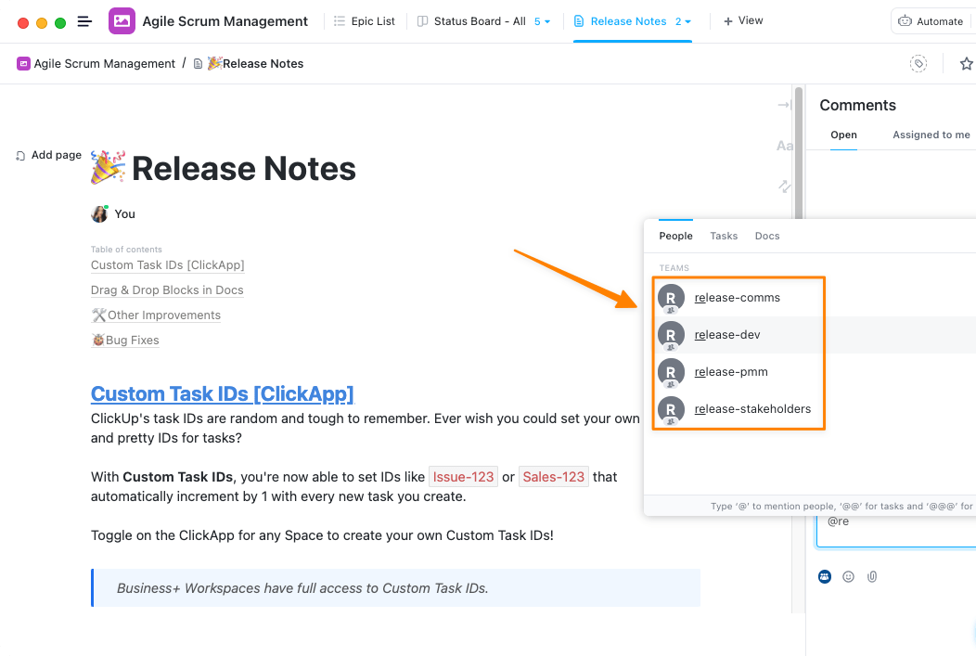976x656 pixels.
Task: Switch to the Tasks tab in mention popup
Action: pos(724,236)
